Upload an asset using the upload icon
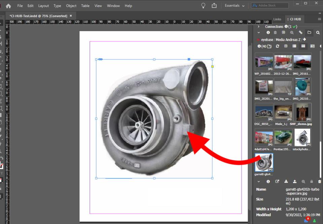The width and height of the screenshot is (323, 224). click(295, 182)
